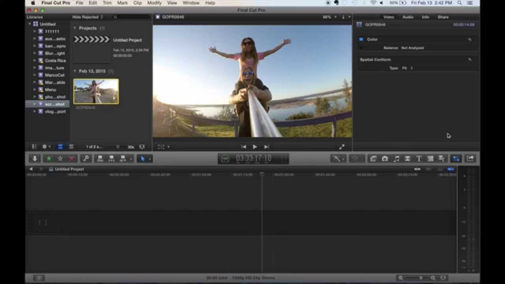Open background tasks progress circle
This screenshot has height=284, width=505.
click(x=225, y=159)
